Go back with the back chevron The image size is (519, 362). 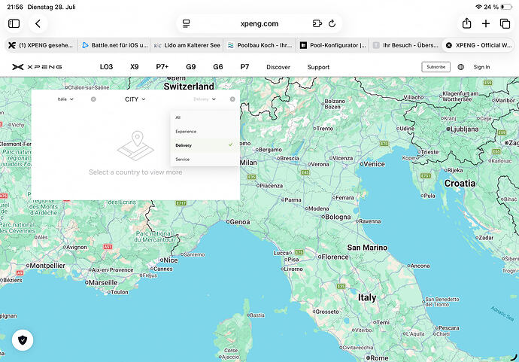pos(38,23)
